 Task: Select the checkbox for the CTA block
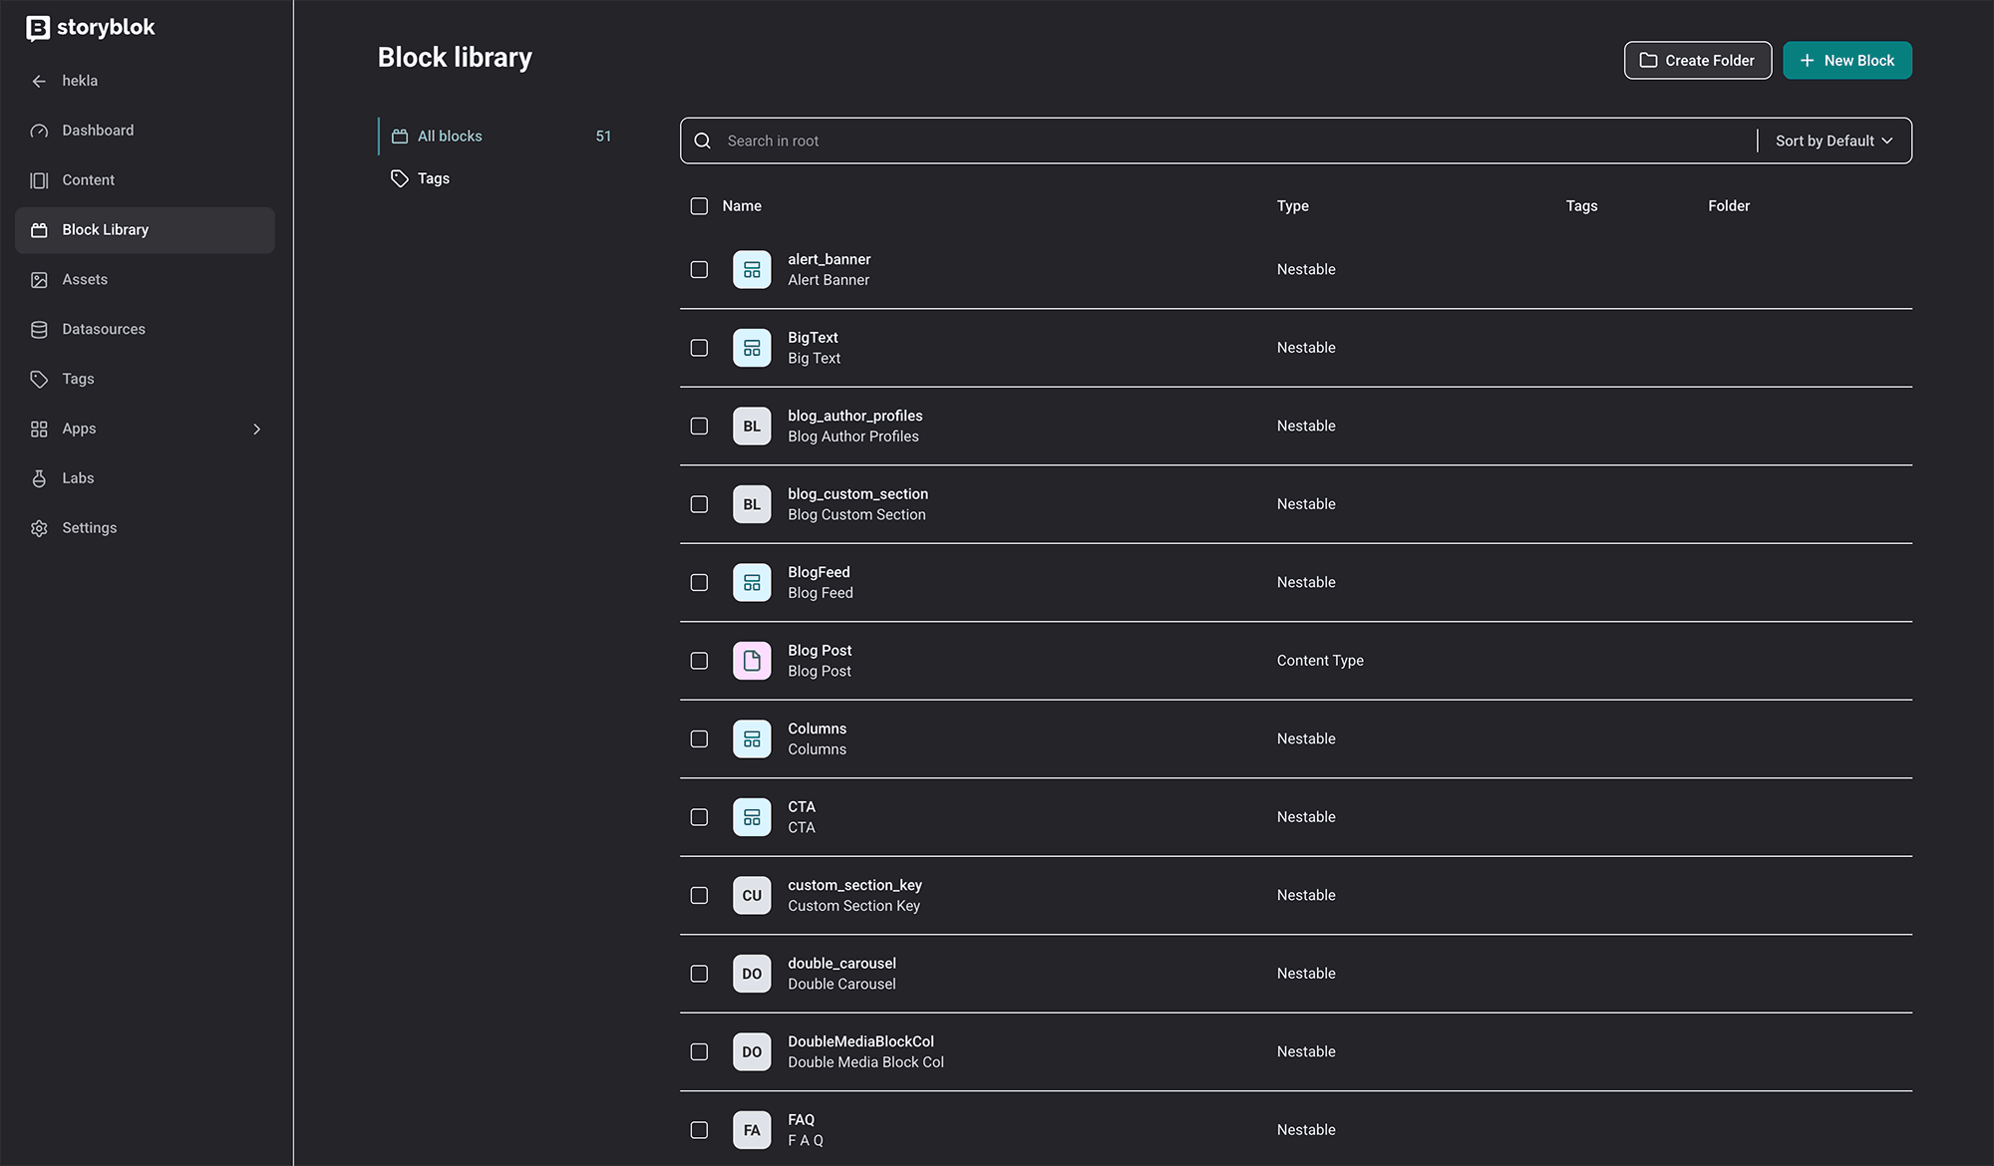[699, 817]
